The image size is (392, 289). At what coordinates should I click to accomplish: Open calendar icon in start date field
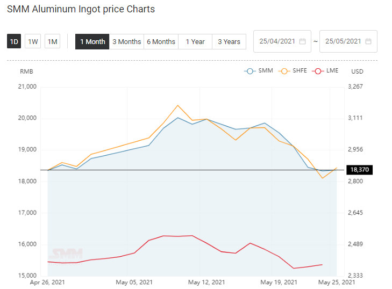302,41
